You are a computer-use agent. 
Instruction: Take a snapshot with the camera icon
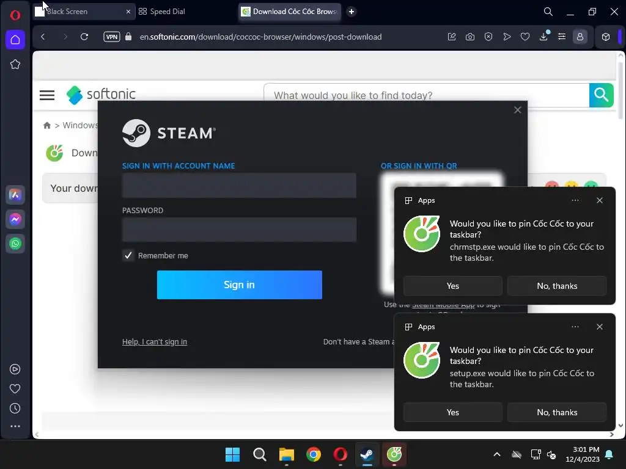coord(470,37)
